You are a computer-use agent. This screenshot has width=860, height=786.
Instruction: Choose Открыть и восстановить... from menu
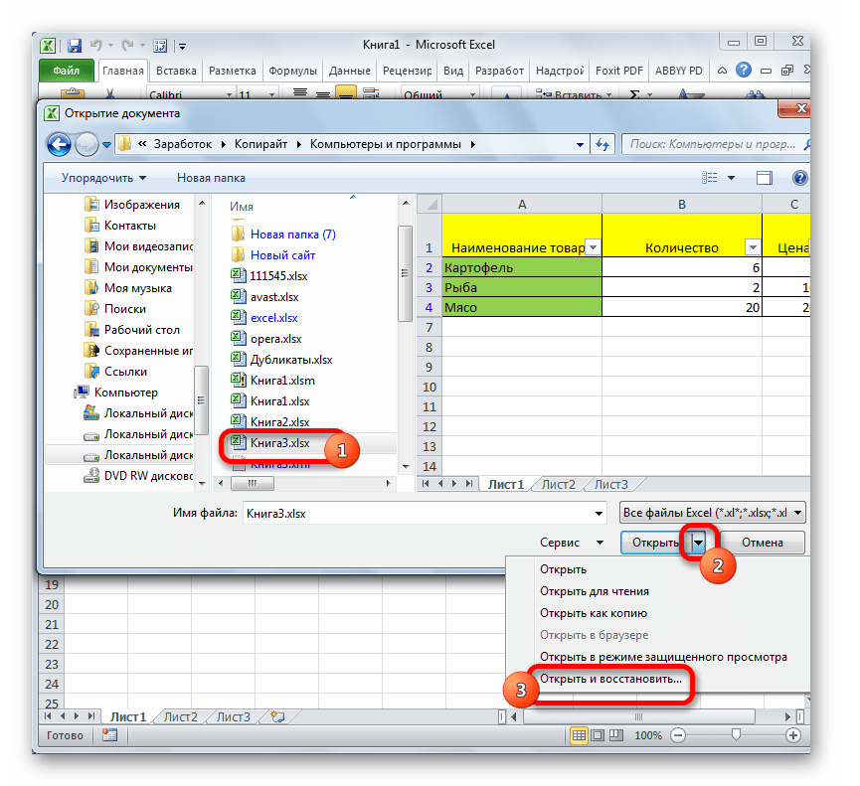tap(610, 679)
